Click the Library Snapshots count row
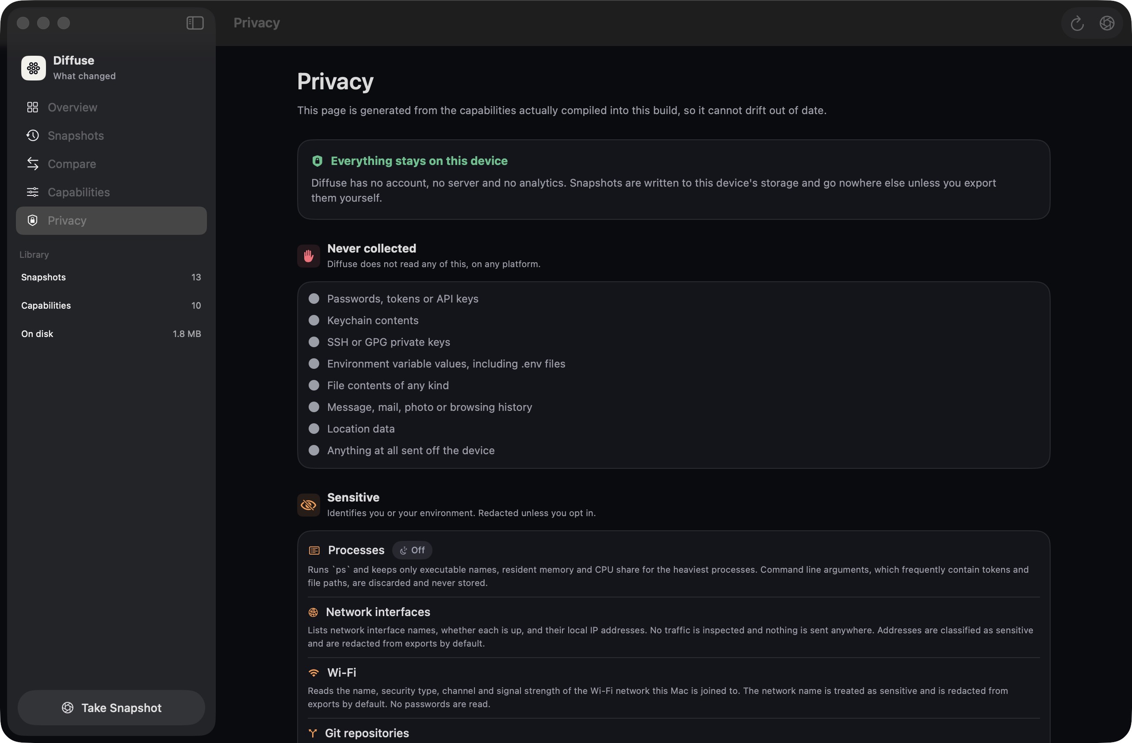Viewport: 1132px width, 743px height. click(111, 277)
